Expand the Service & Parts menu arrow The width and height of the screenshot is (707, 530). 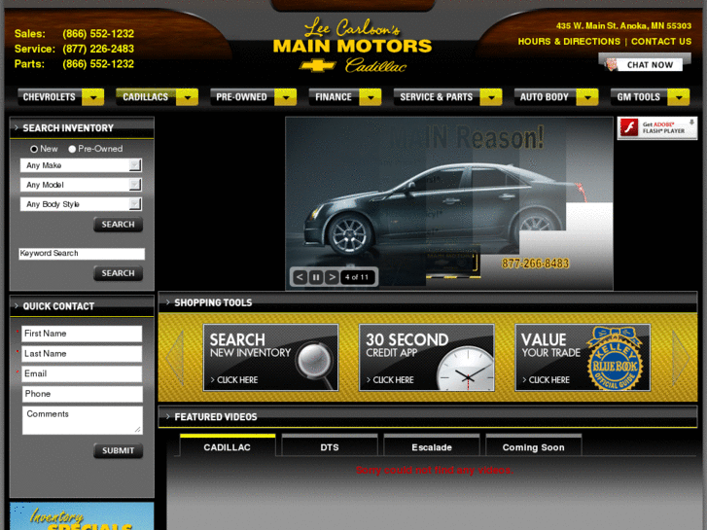tap(491, 97)
